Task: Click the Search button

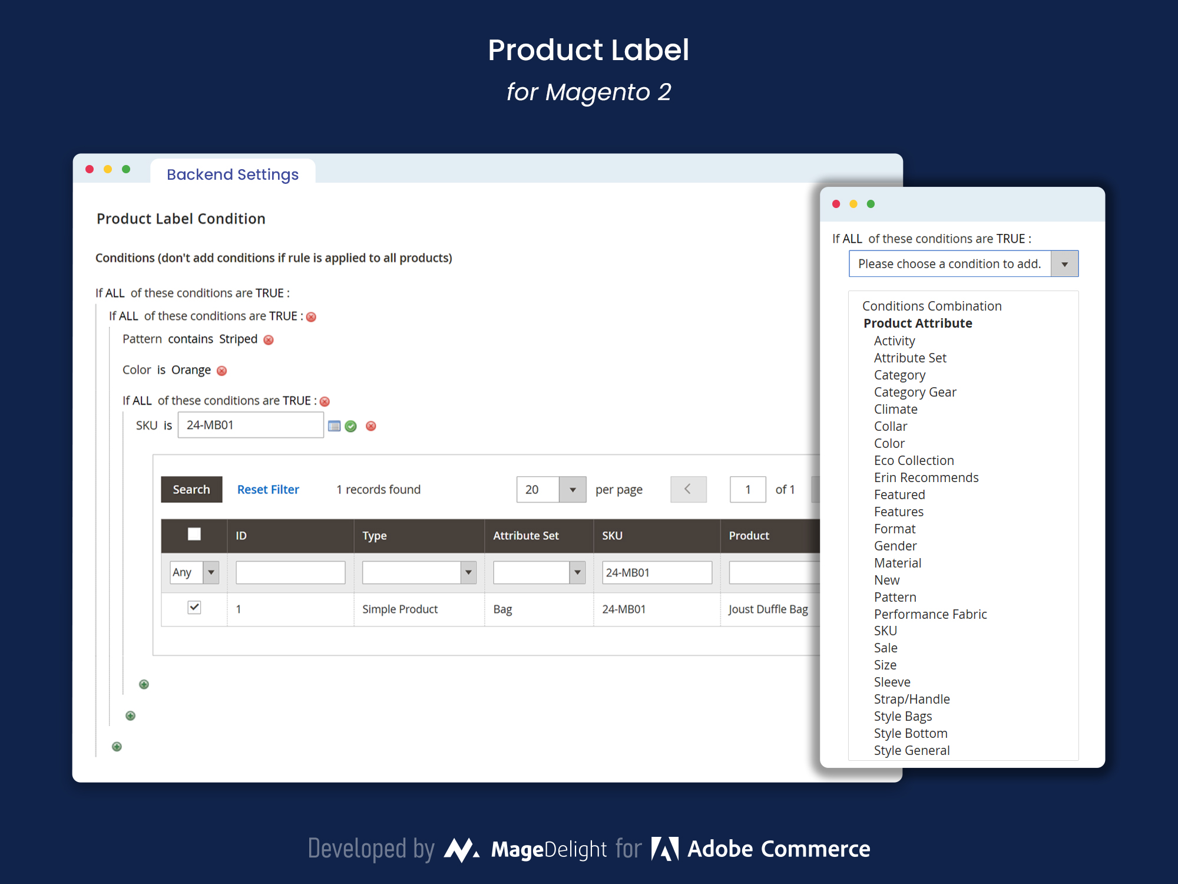Action: tap(191, 489)
